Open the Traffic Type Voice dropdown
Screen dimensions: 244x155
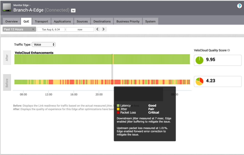(44, 44)
